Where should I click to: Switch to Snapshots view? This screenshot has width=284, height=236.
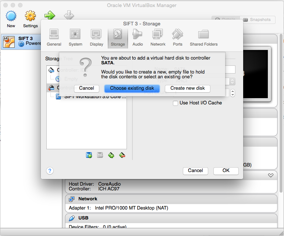point(258,19)
